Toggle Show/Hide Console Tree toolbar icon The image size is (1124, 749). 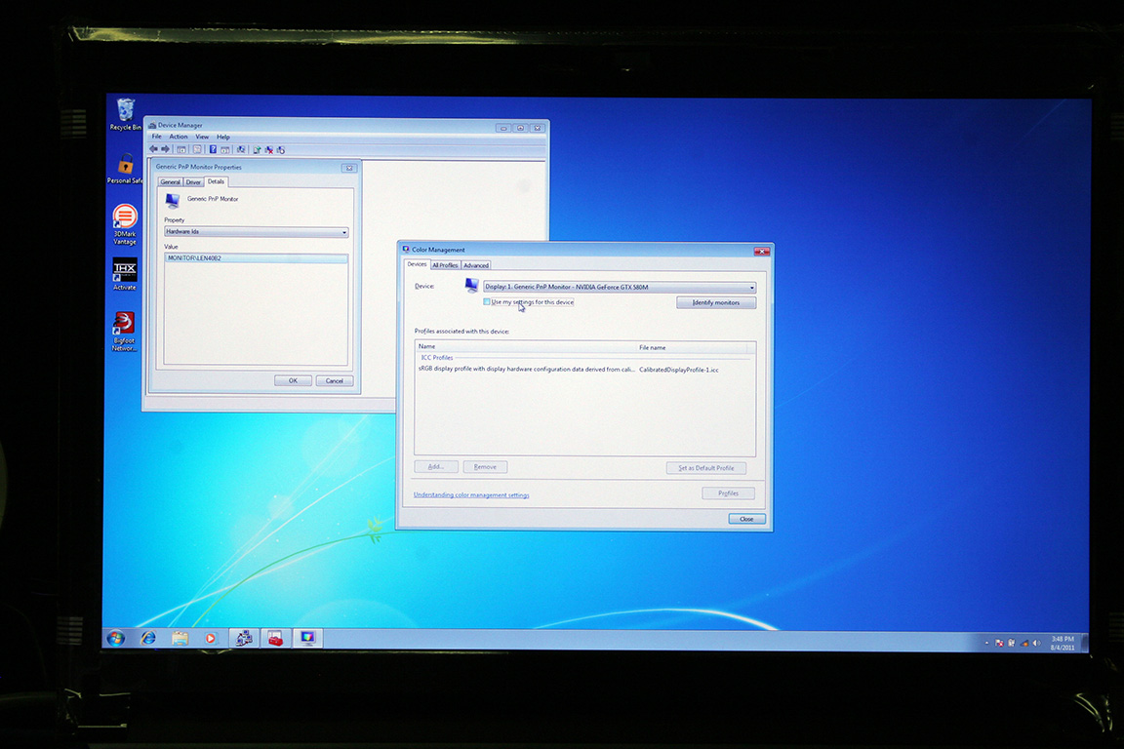coord(181,150)
